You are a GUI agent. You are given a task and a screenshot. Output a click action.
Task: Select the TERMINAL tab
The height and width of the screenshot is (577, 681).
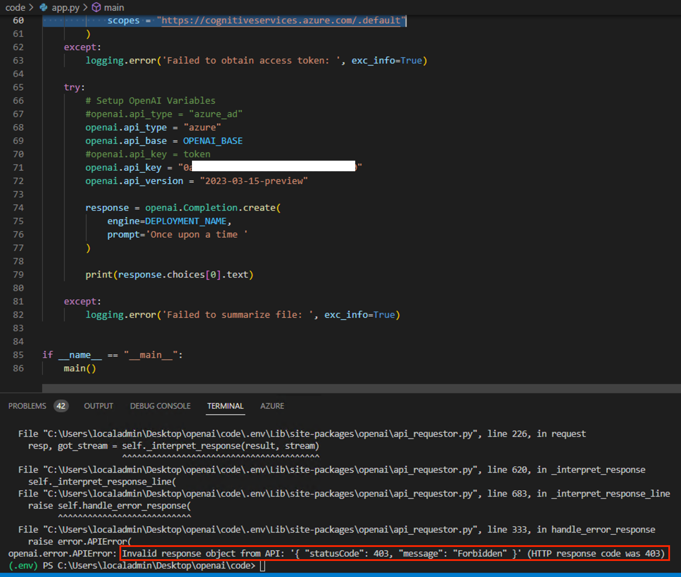click(225, 406)
